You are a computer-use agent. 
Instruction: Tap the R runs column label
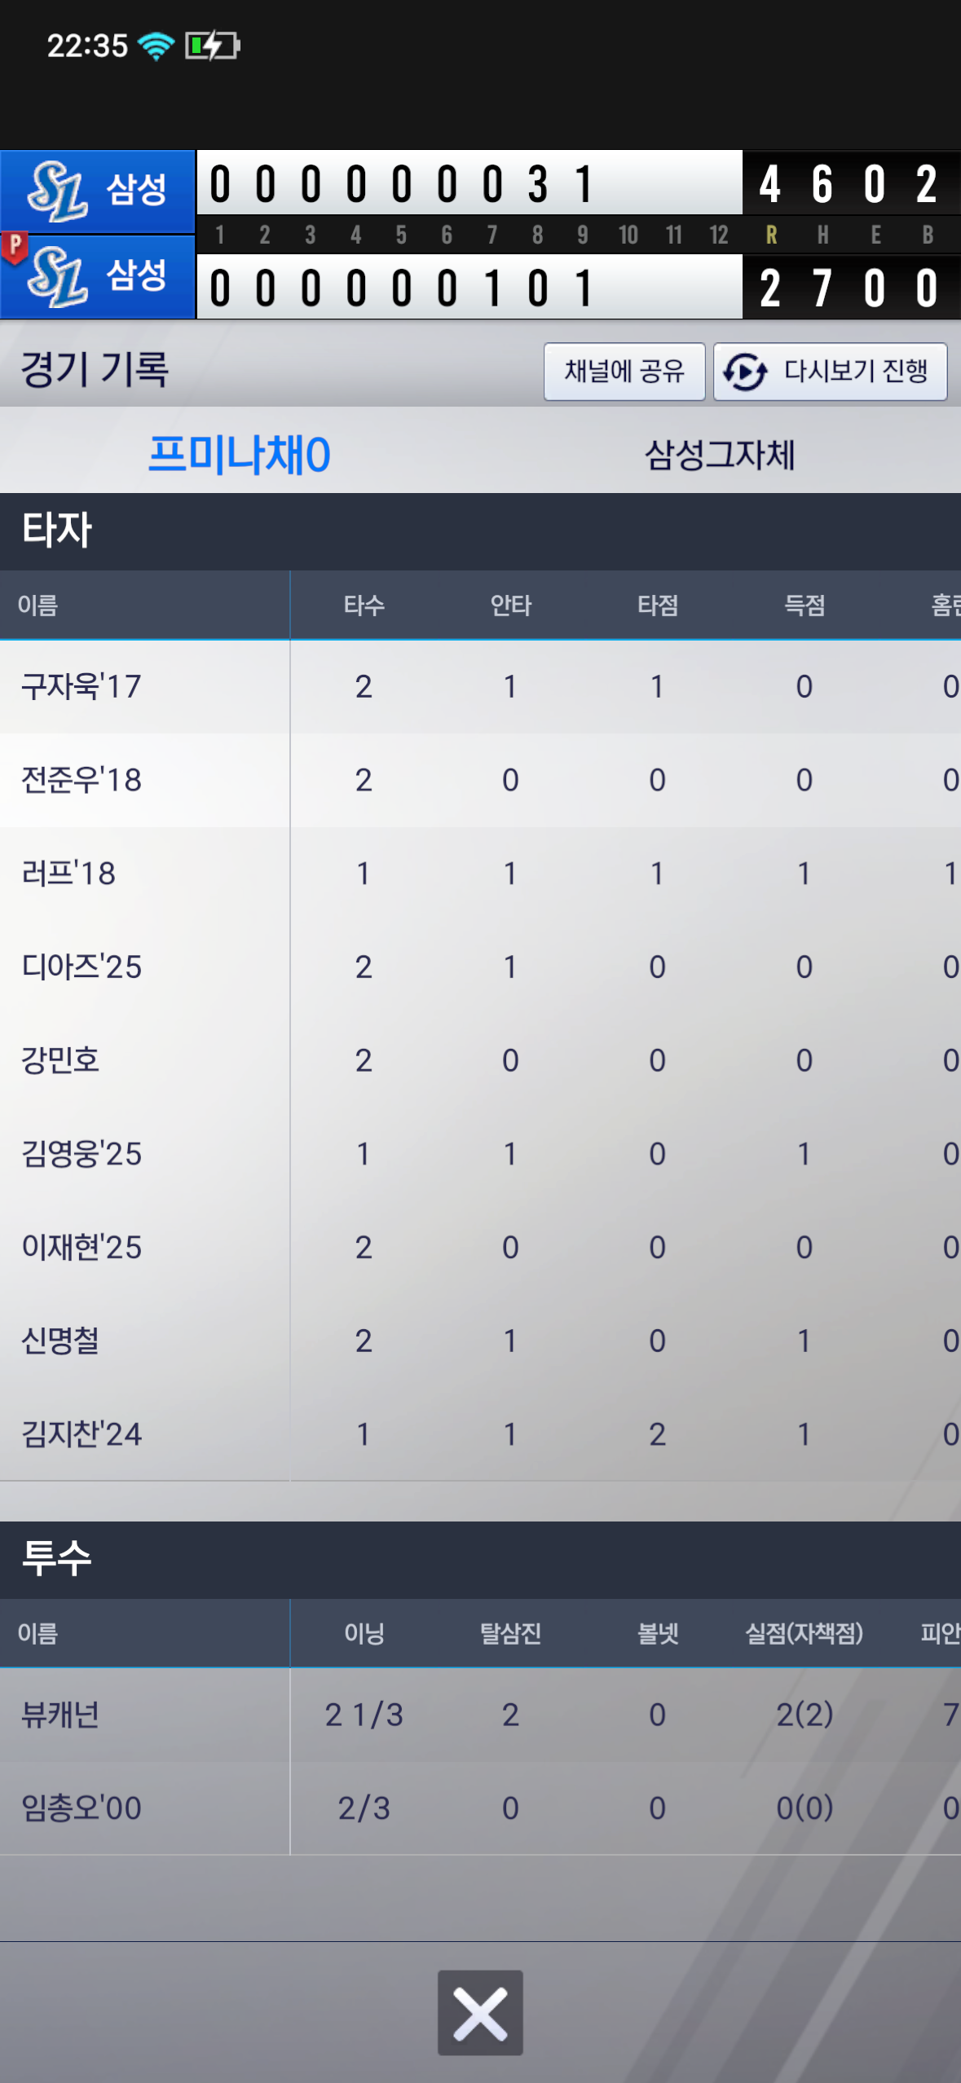coord(770,236)
